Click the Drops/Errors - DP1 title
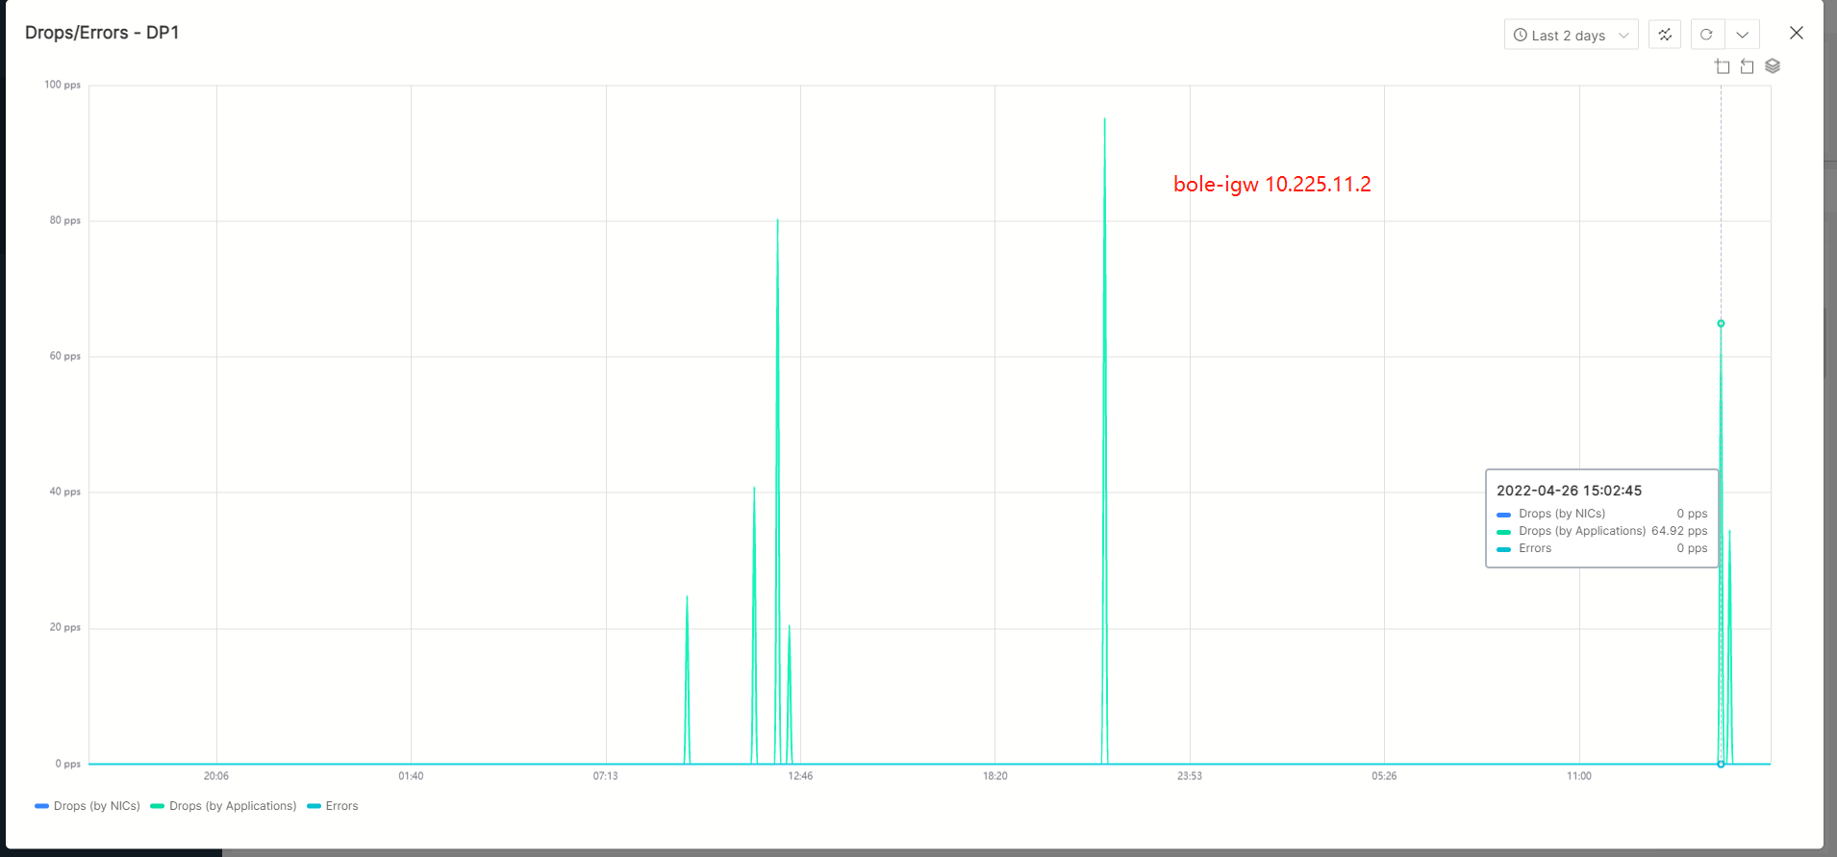This screenshot has width=1837, height=857. pyautogui.click(x=102, y=33)
